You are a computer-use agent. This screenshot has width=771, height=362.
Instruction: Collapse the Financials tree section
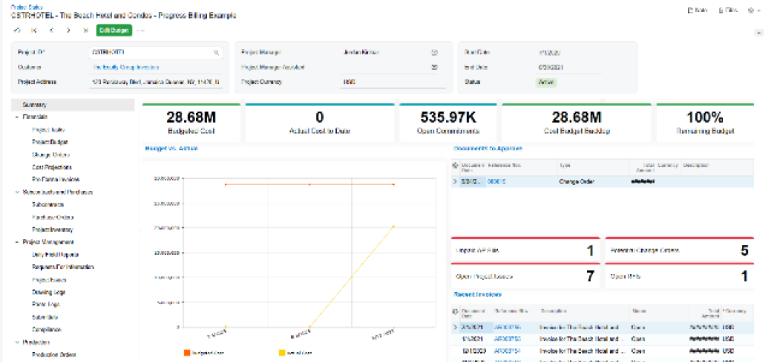click(17, 117)
